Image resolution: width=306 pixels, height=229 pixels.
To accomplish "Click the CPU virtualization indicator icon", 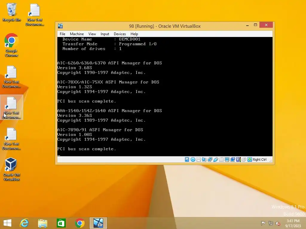I will [238, 160].
